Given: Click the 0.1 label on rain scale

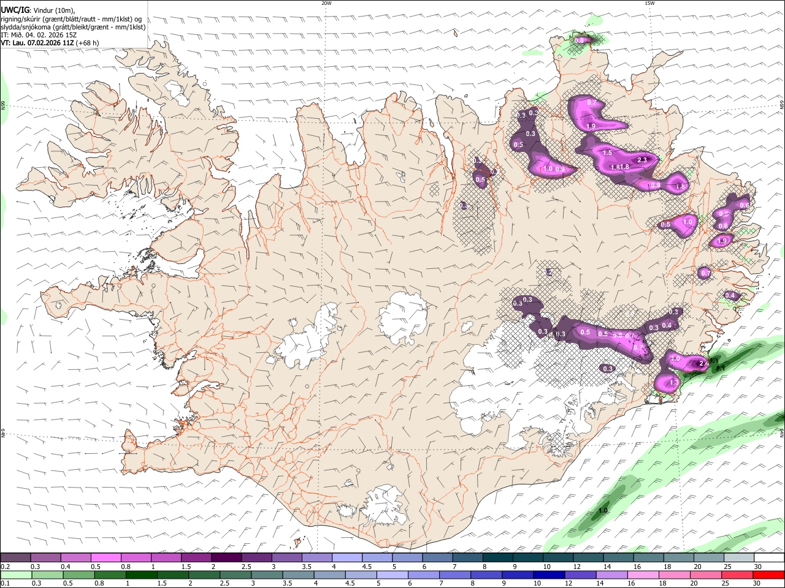Looking at the screenshot, I should pos(5,584).
